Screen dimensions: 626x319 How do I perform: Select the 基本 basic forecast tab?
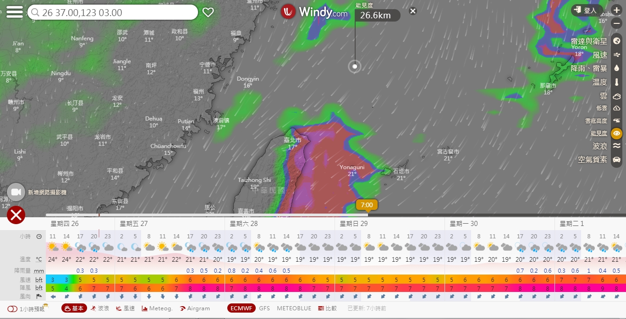coord(74,308)
